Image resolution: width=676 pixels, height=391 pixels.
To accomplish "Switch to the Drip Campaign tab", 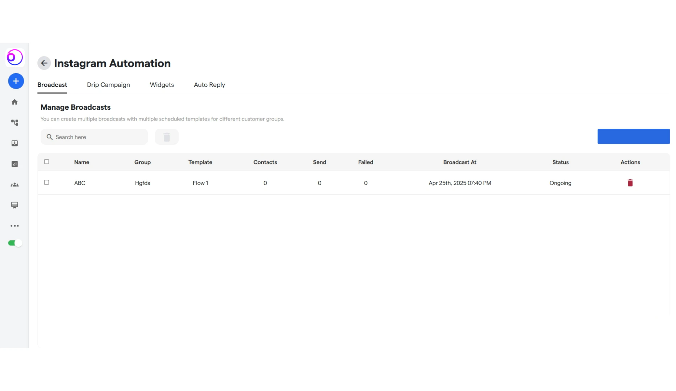I will 108,85.
